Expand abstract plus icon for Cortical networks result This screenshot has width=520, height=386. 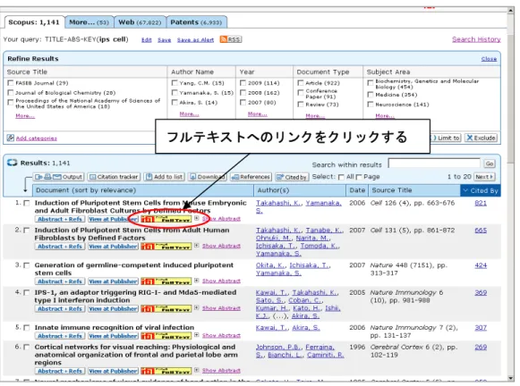click(x=197, y=370)
